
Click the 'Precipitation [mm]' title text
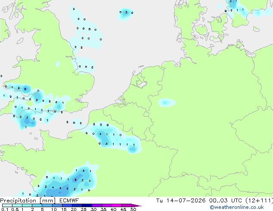tap(28, 201)
